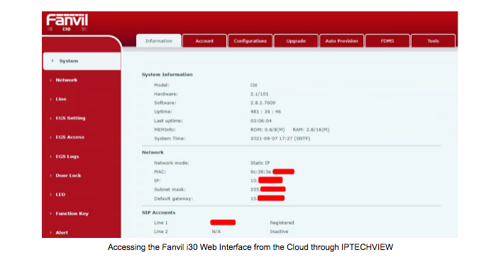
Task: Click the Subnet mask label
Action: point(170,190)
